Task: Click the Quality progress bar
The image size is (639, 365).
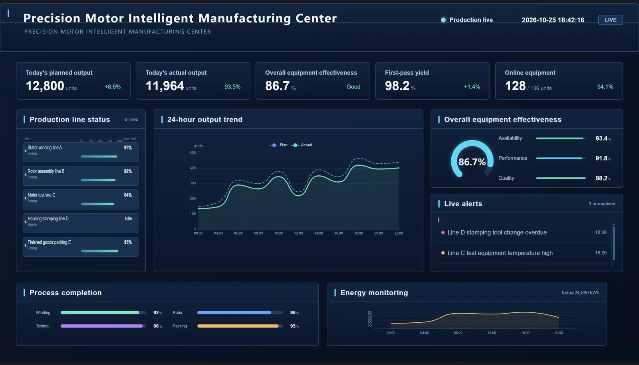Action: point(561,178)
